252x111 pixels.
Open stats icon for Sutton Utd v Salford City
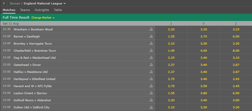tap(151, 107)
